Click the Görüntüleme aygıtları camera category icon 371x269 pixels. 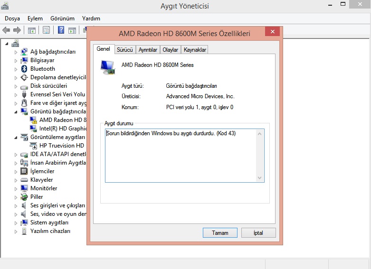point(24,137)
